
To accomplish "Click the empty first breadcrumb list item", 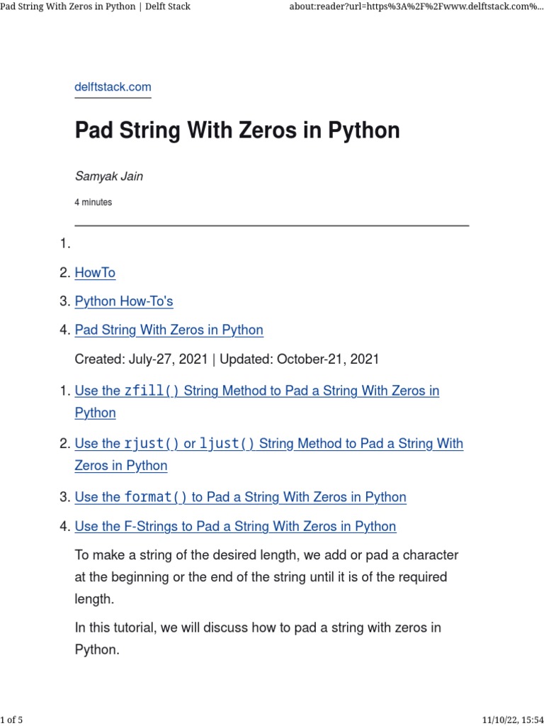I will coord(66,245).
